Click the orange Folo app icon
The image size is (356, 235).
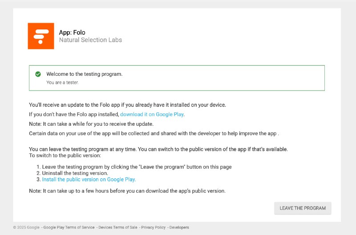pyautogui.click(x=40, y=36)
